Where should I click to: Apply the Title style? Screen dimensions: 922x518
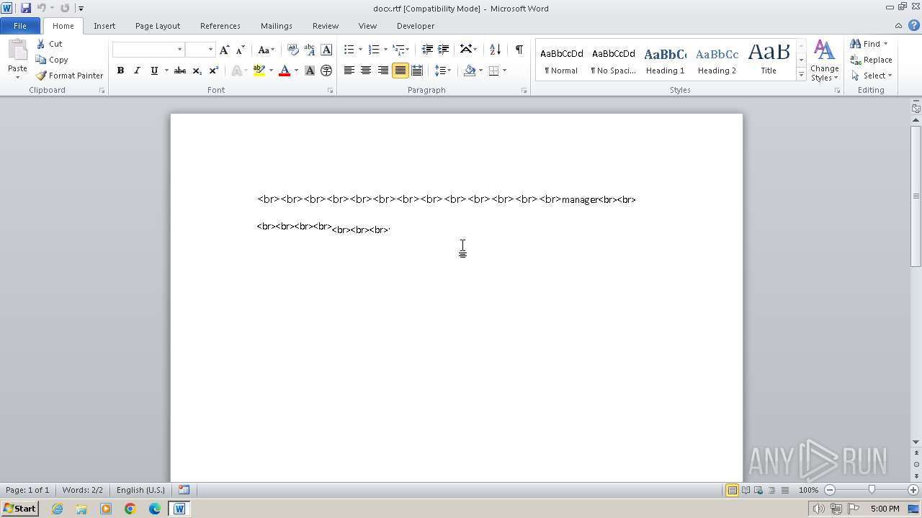[769, 60]
